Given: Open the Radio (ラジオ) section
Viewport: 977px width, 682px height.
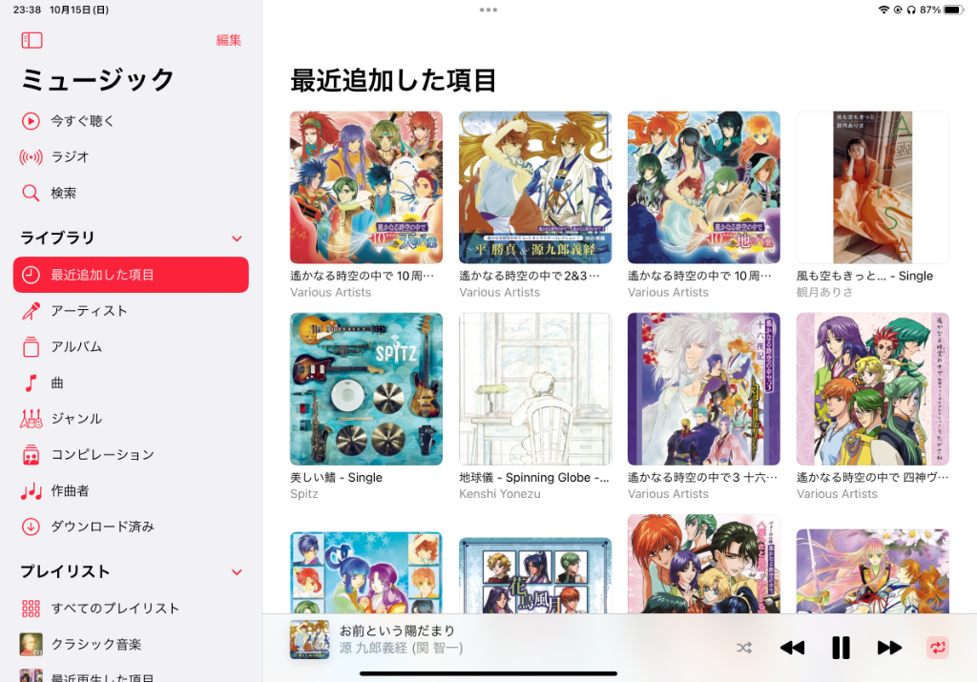Looking at the screenshot, I should click(x=131, y=157).
